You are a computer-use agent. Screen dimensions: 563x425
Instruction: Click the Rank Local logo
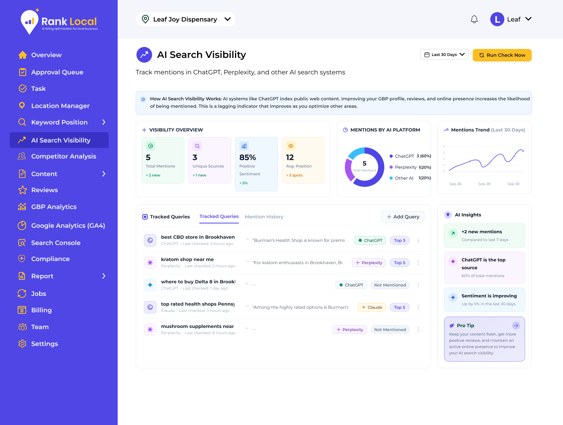pos(59,22)
